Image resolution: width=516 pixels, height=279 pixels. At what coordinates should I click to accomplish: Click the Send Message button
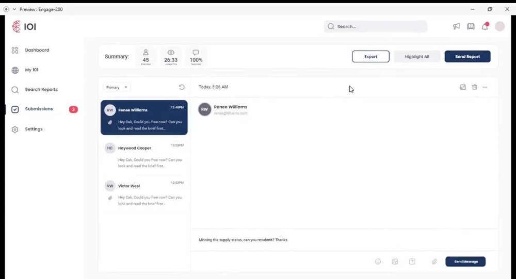[465, 261]
